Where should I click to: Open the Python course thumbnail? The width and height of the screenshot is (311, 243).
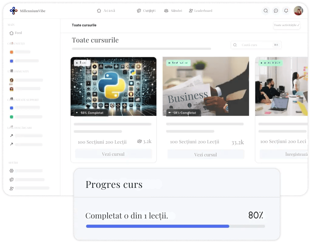click(114, 86)
